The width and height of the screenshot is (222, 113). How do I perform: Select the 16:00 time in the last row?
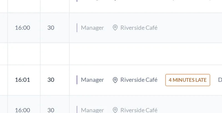point(22,110)
